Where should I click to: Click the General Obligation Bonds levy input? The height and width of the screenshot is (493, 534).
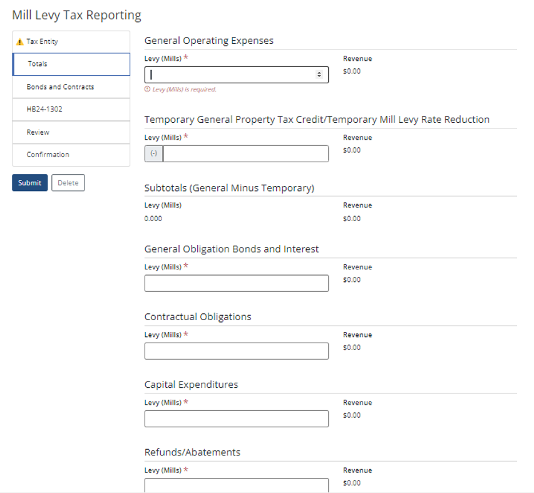[235, 283]
